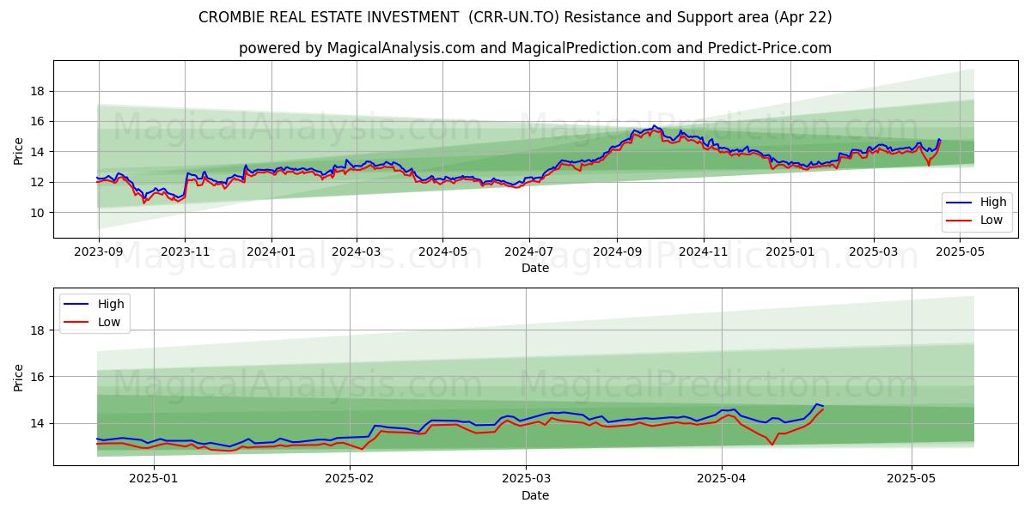Click 'Low' in the bottom chart legend
This screenshot has width=1031, height=515.
110,322
